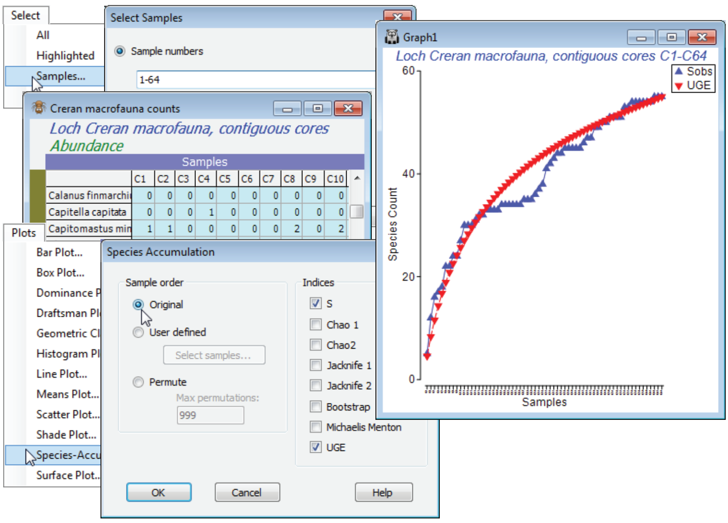This screenshot has height=523, width=728.
Task: Choose Highlighted in the Select menu
Action: pyautogui.click(x=65, y=56)
